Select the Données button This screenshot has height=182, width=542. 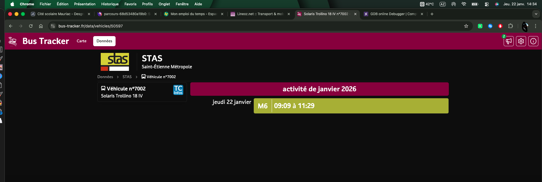pos(104,41)
